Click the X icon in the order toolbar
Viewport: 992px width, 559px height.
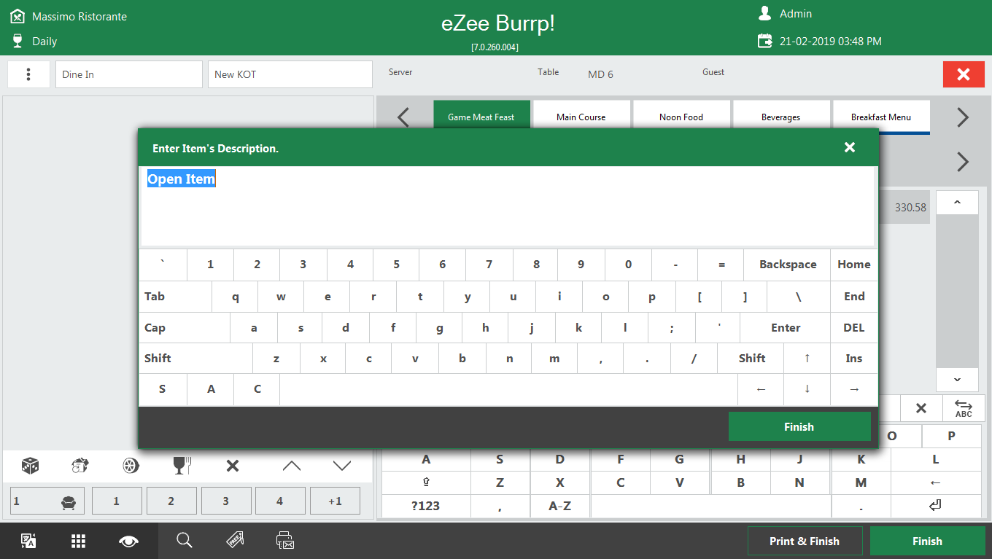pyautogui.click(x=233, y=466)
